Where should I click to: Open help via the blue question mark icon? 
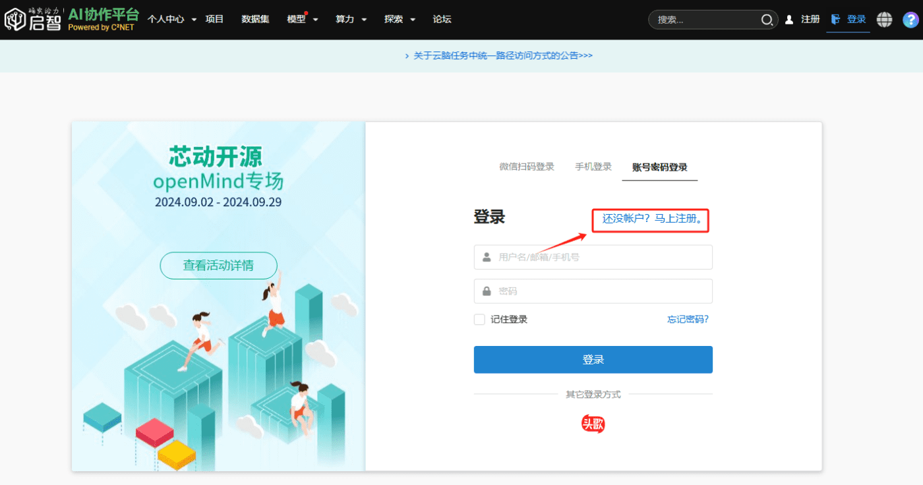(x=911, y=19)
